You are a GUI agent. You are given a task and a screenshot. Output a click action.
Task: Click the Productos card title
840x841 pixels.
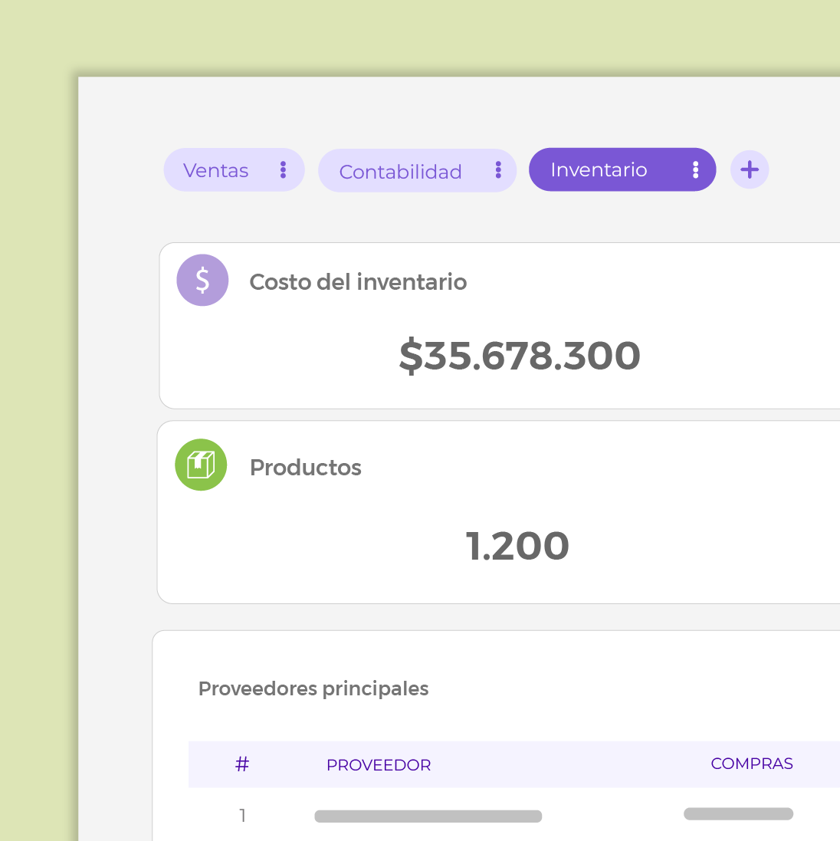pos(306,468)
